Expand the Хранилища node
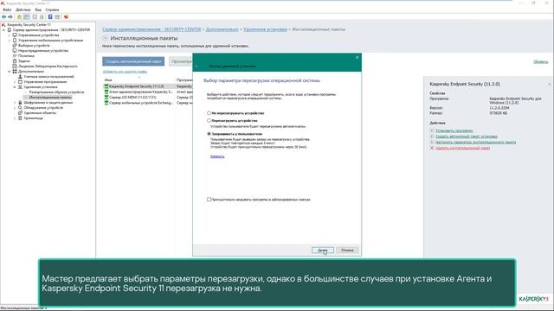 point(15,118)
